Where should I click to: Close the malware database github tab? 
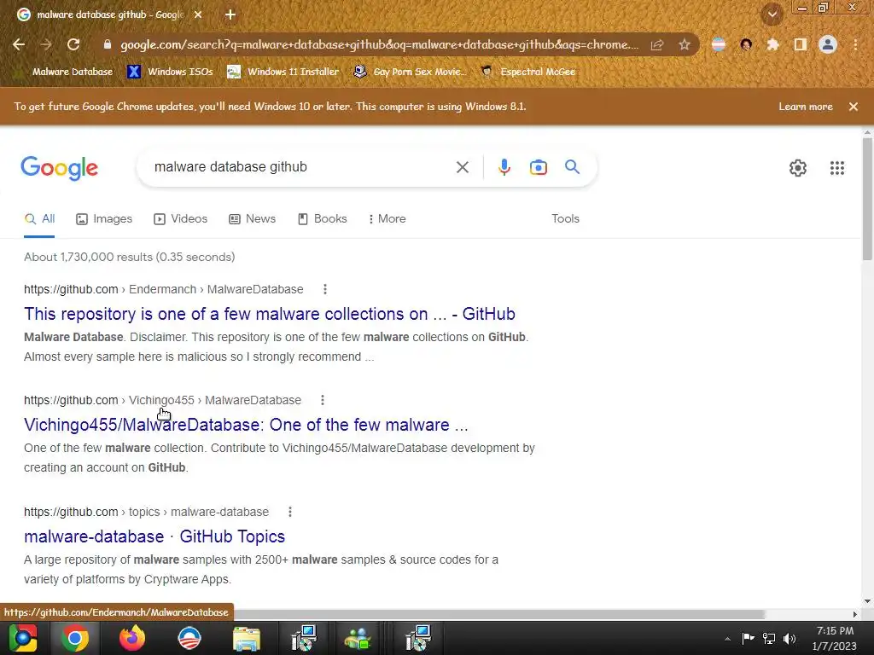[x=198, y=15]
